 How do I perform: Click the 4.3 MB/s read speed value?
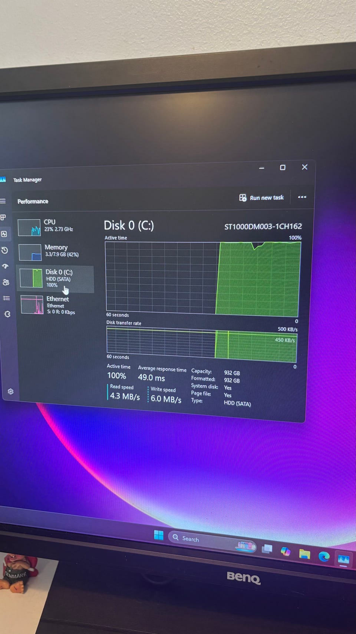pos(125,396)
